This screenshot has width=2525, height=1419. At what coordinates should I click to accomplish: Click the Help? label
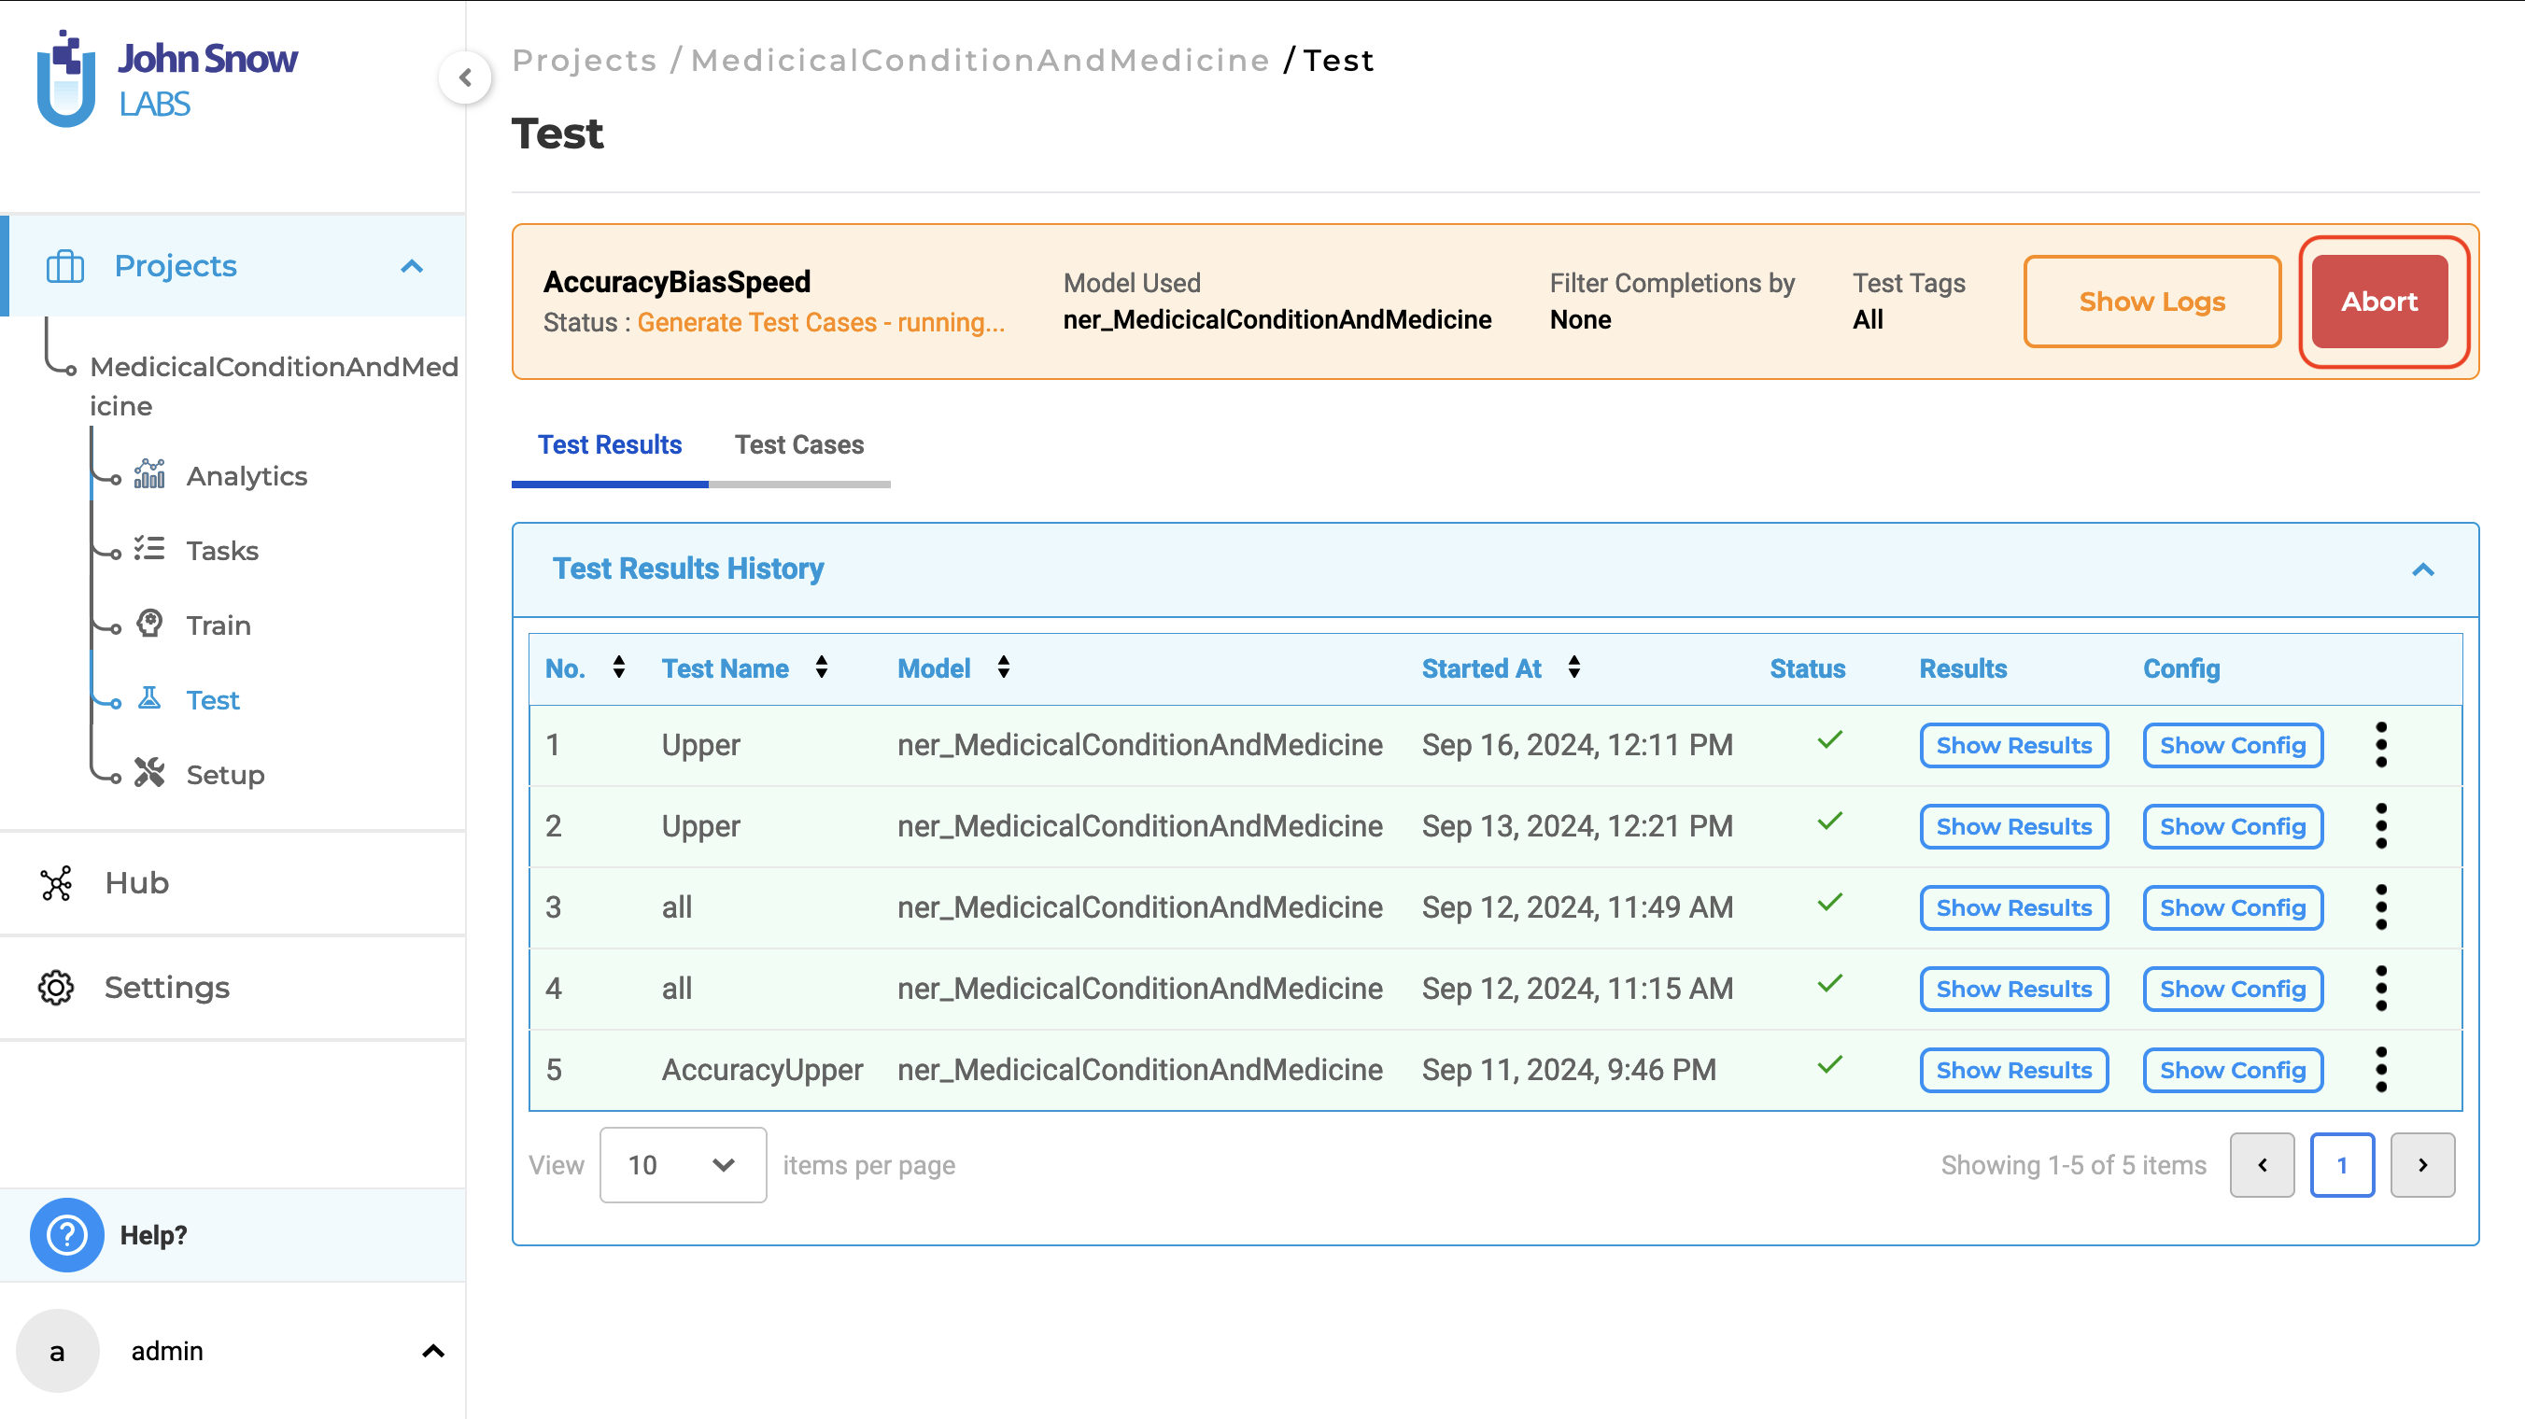coord(154,1235)
